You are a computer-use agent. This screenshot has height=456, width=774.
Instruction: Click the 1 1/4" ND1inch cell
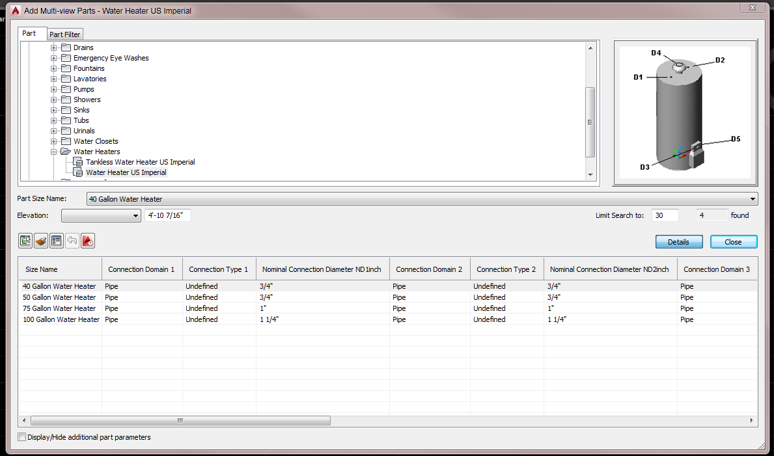[323, 319]
